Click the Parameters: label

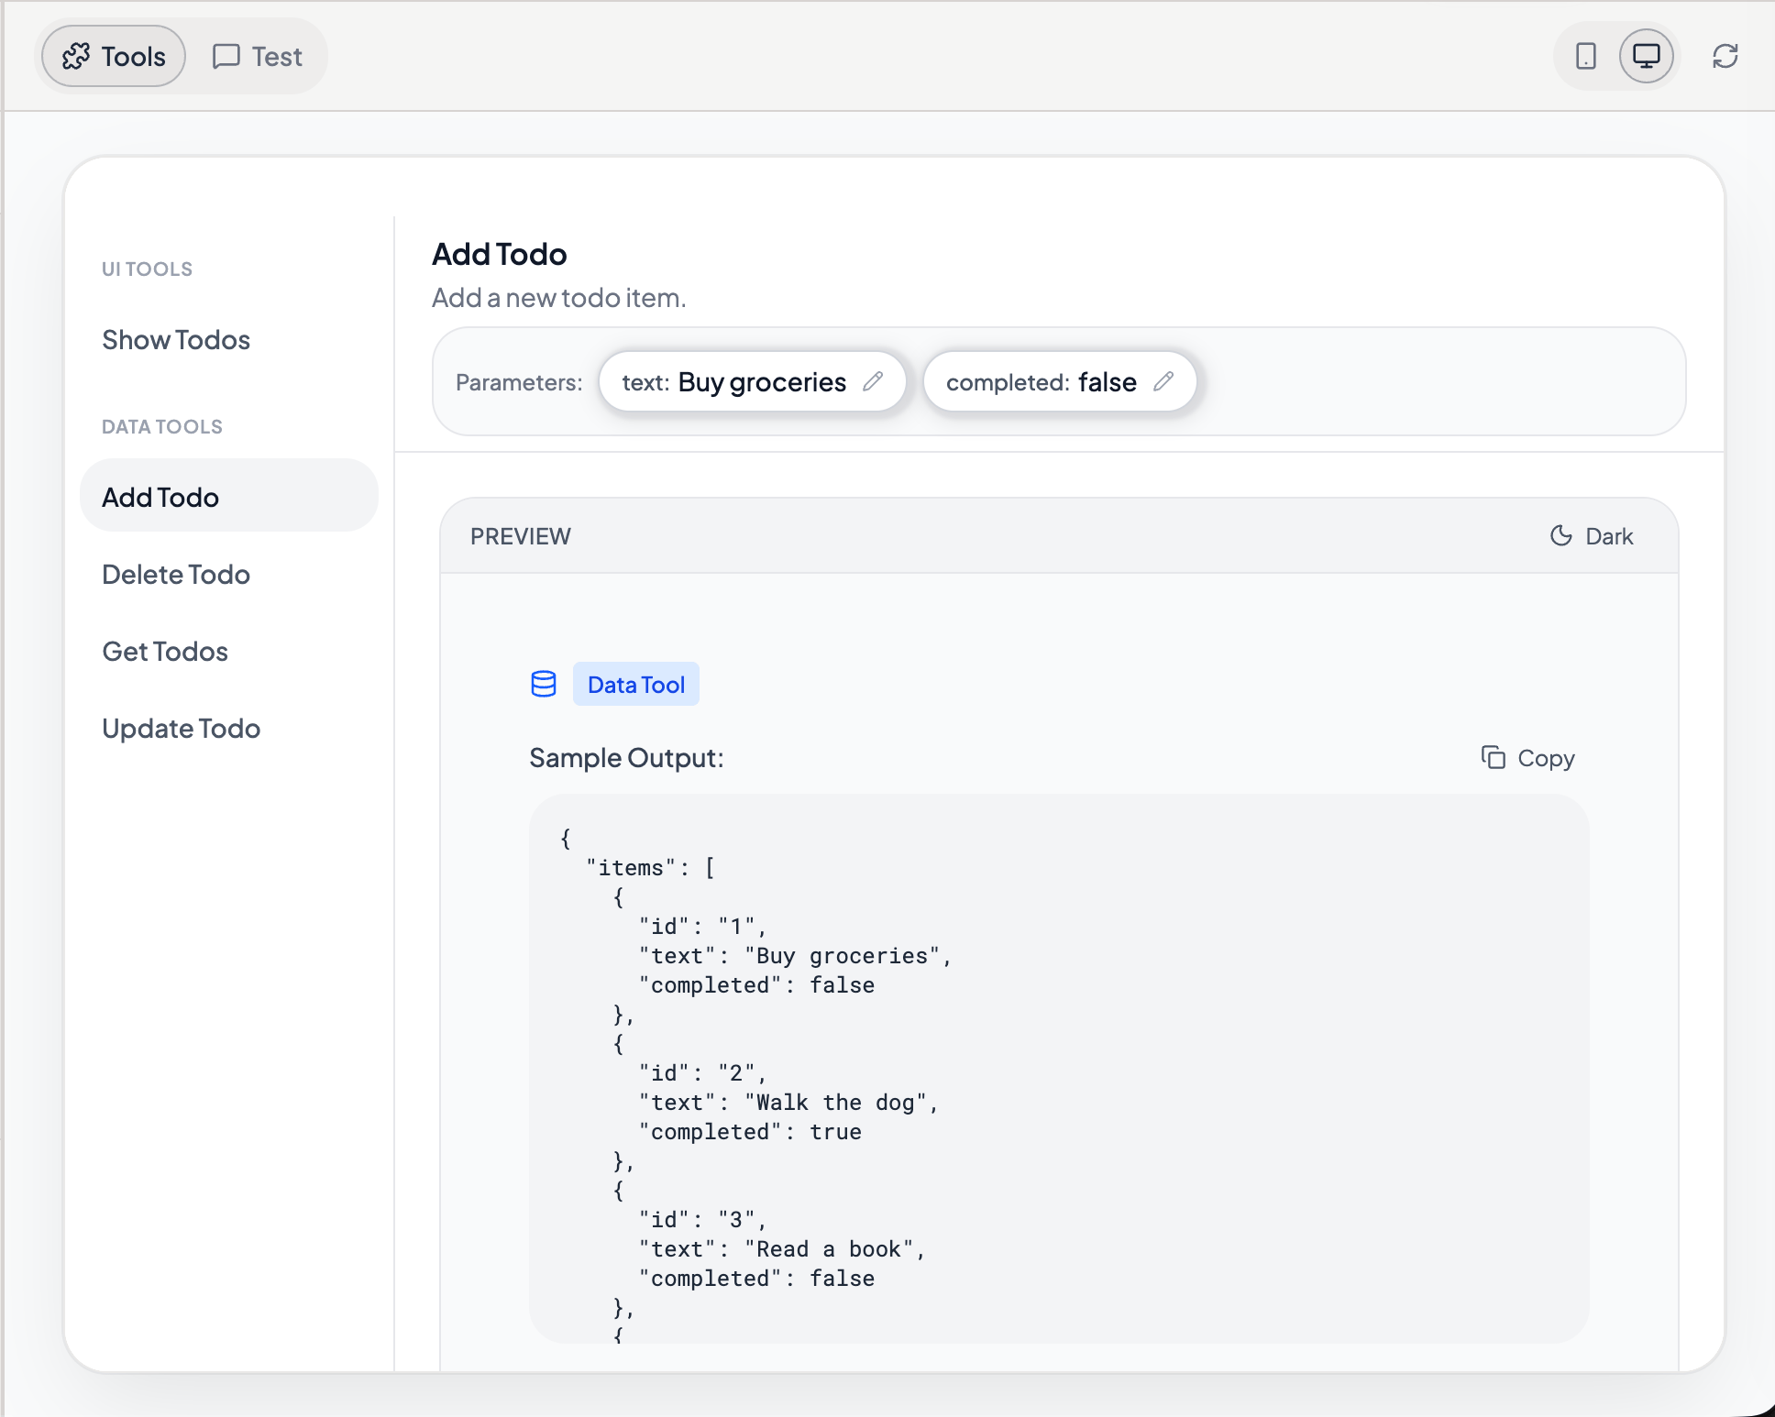519,382
